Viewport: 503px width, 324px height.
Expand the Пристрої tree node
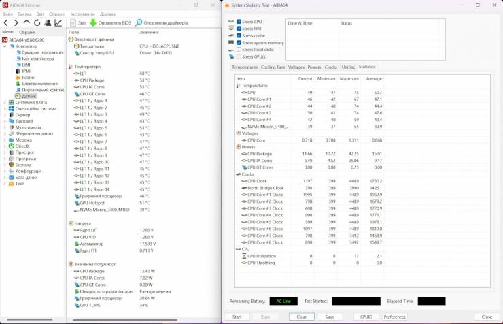point(5,152)
